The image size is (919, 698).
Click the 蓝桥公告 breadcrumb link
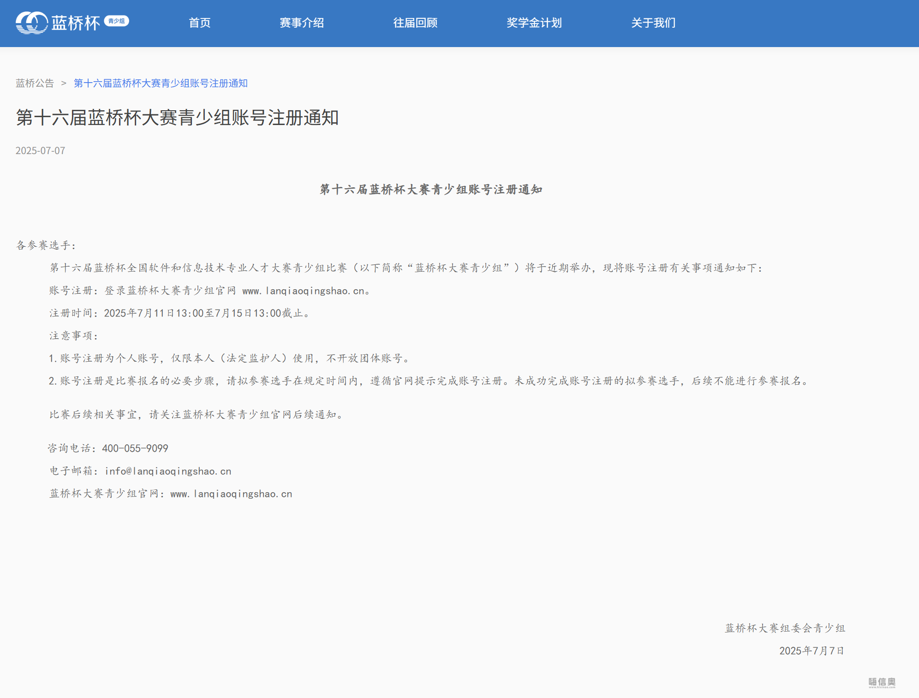(35, 83)
